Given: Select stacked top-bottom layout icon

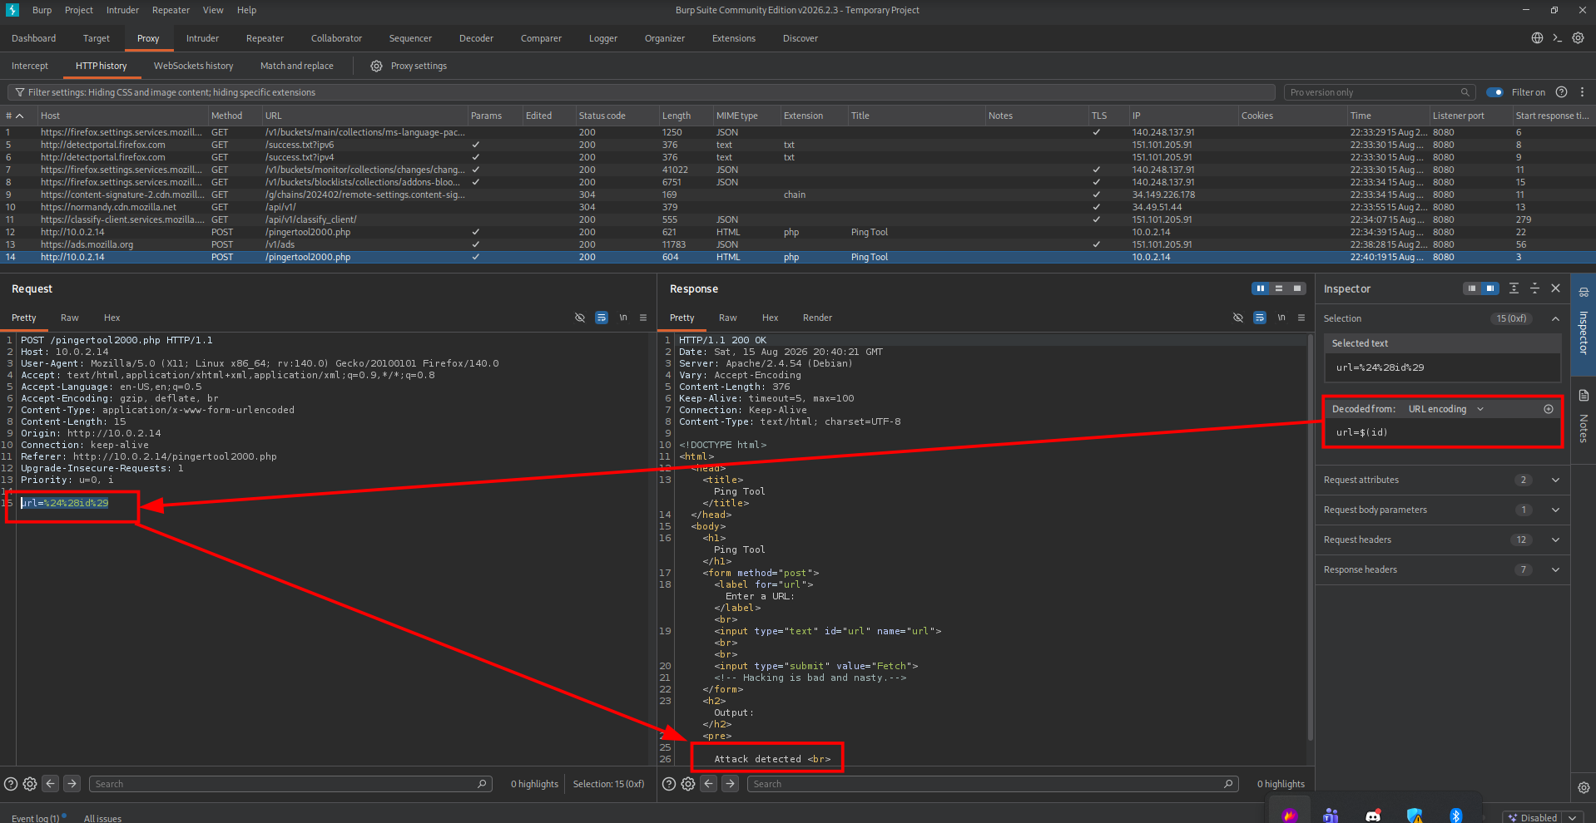Looking at the screenshot, I should [x=1279, y=288].
